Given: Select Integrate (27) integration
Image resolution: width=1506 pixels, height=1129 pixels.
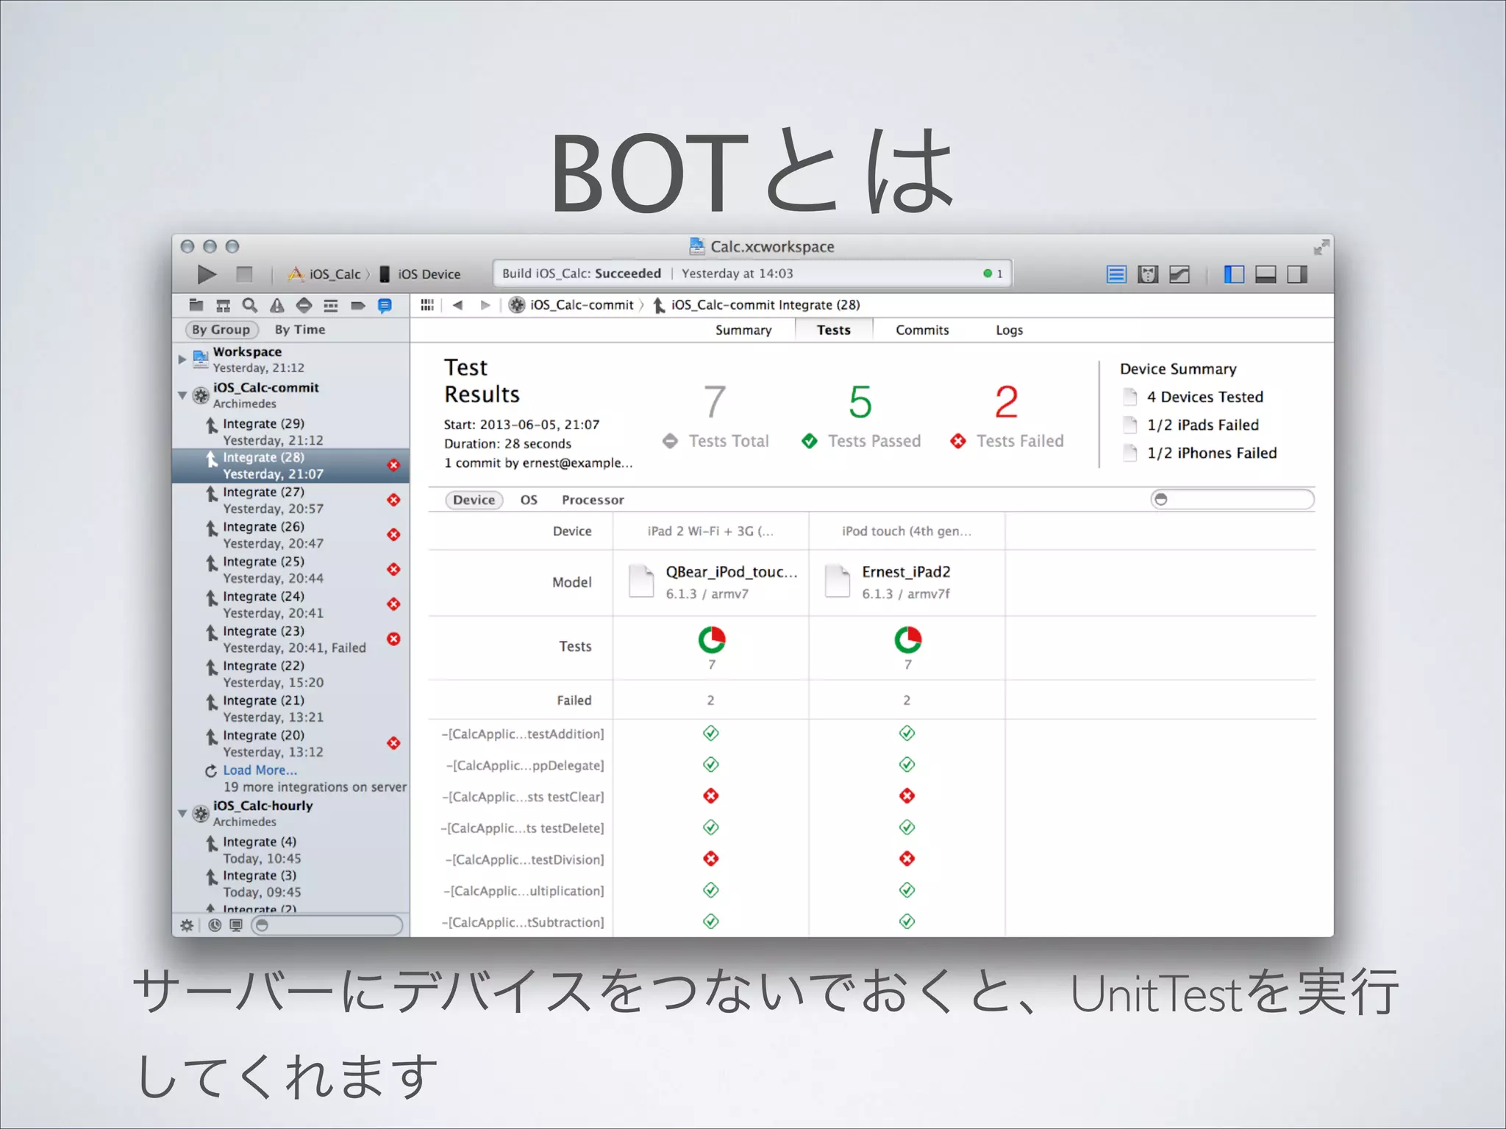Looking at the screenshot, I should [x=290, y=500].
